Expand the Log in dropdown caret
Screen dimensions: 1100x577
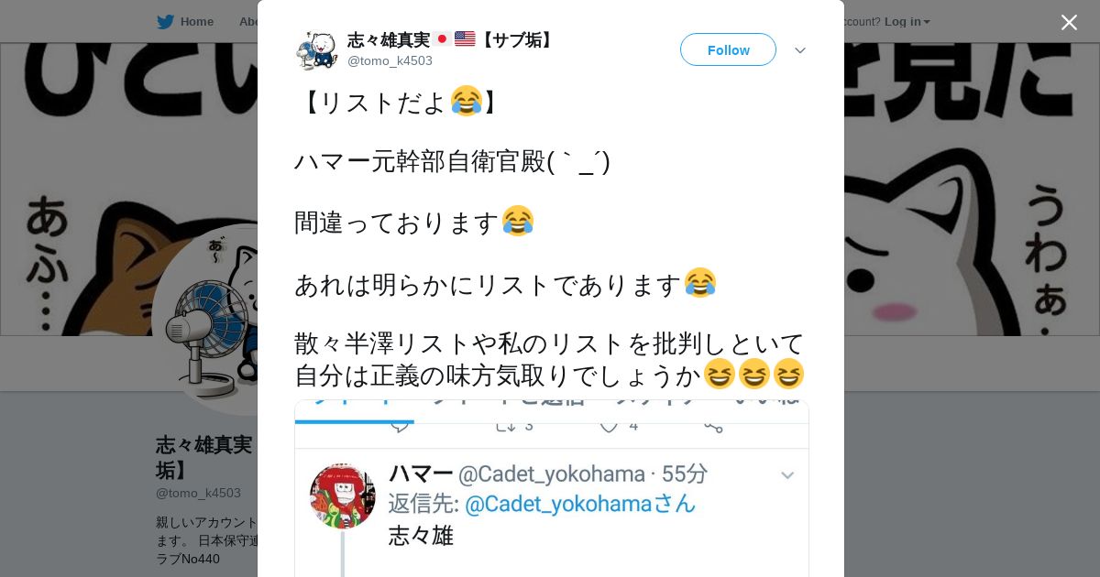click(927, 22)
